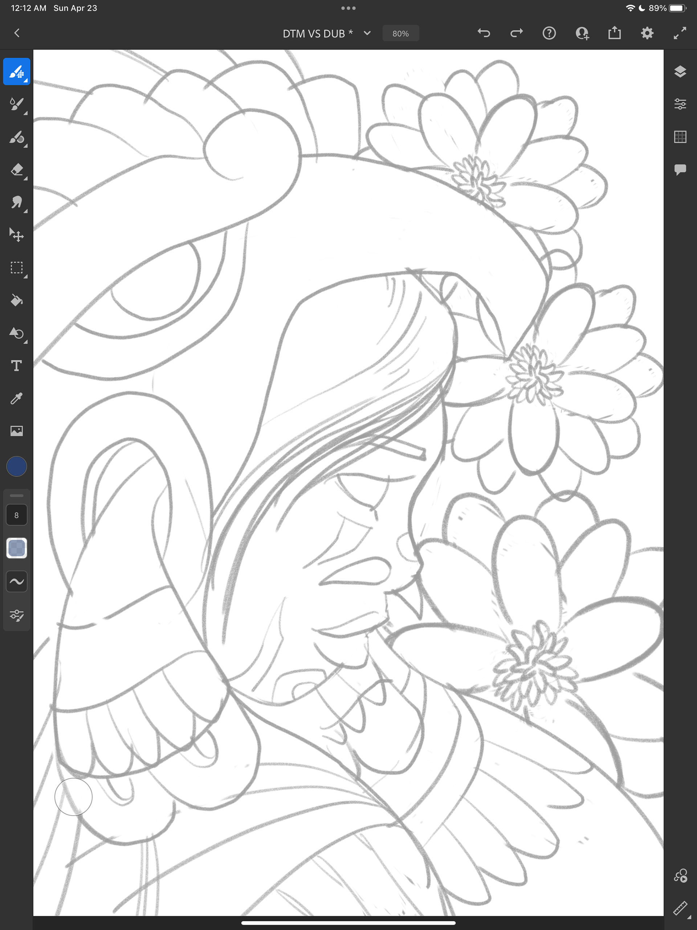Show the Layers panel

click(x=680, y=72)
